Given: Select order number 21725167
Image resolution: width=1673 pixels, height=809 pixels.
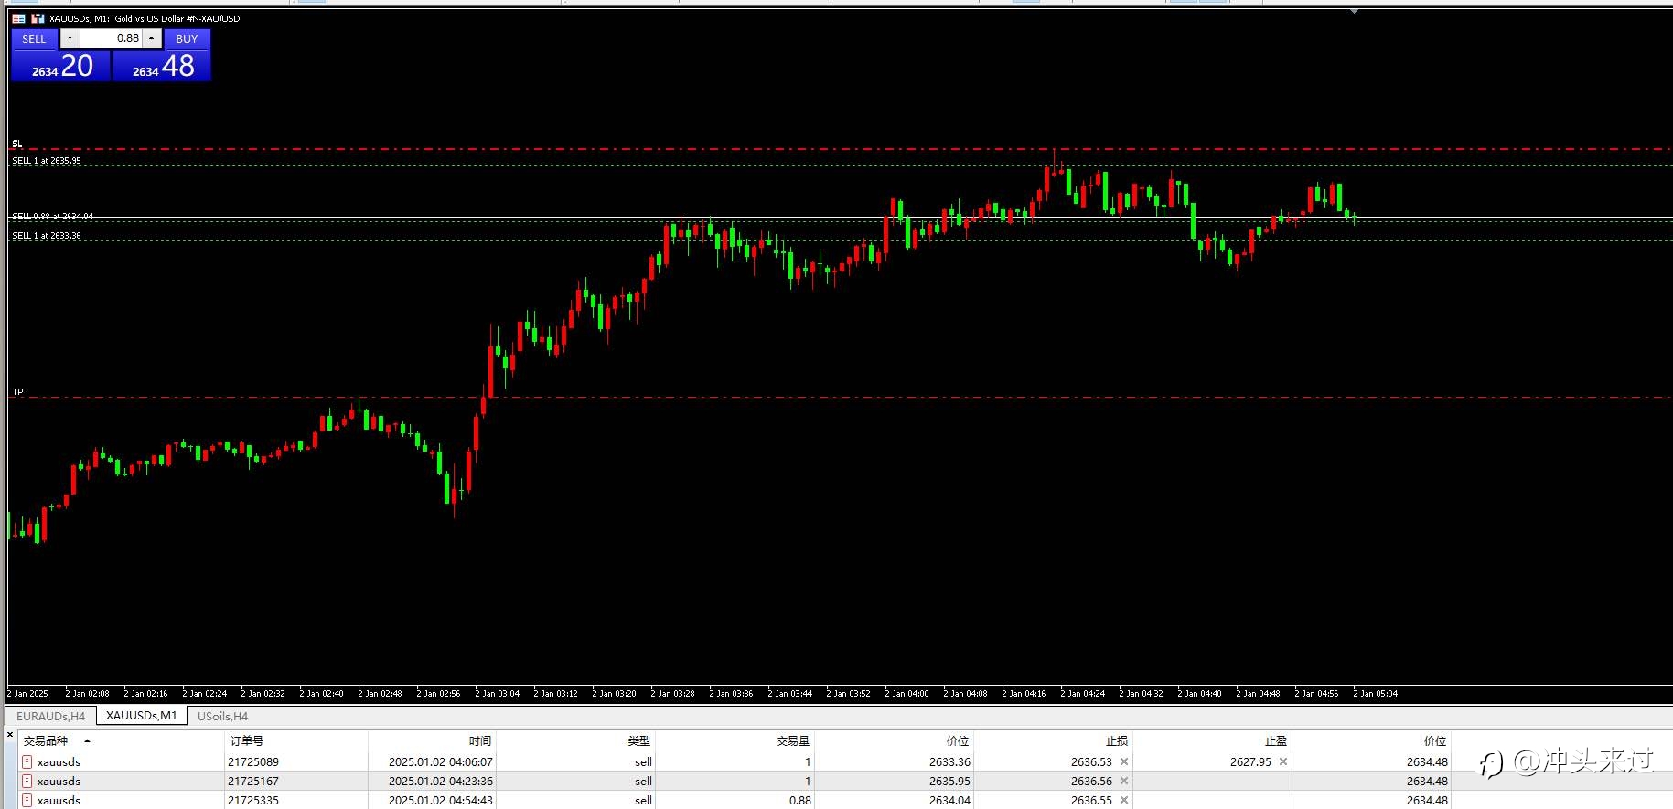Looking at the screenshot, I should click(x=253, y=781).
